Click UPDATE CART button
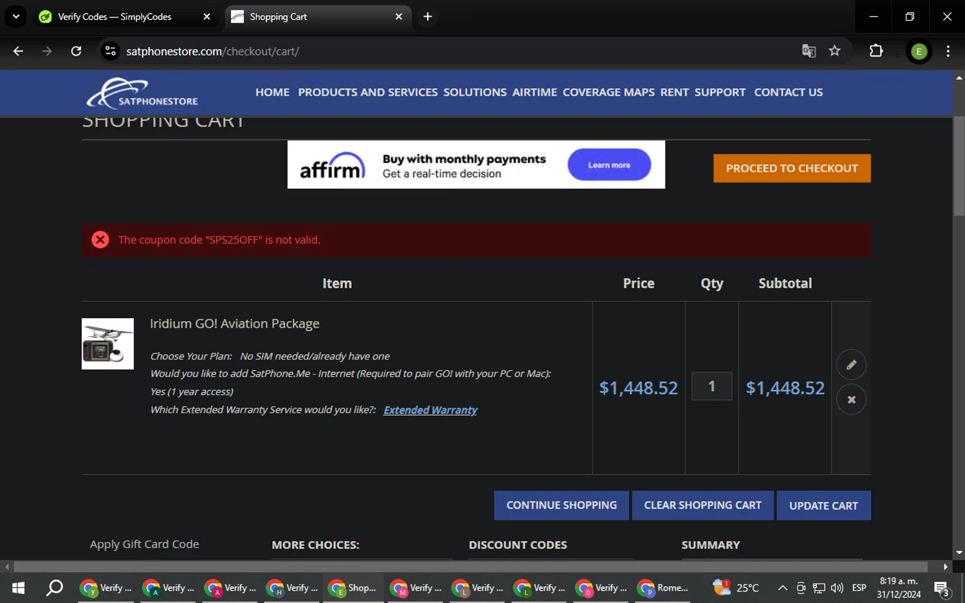Image resolution: width=965 pixels, height=603 pixels. (x=823, y=506)
